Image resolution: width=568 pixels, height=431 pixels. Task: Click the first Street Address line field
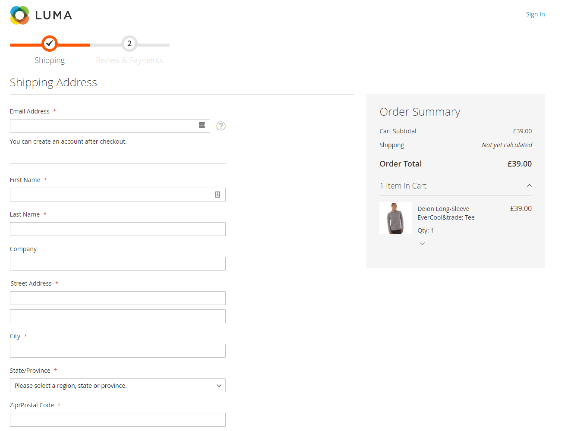(118, 298)
